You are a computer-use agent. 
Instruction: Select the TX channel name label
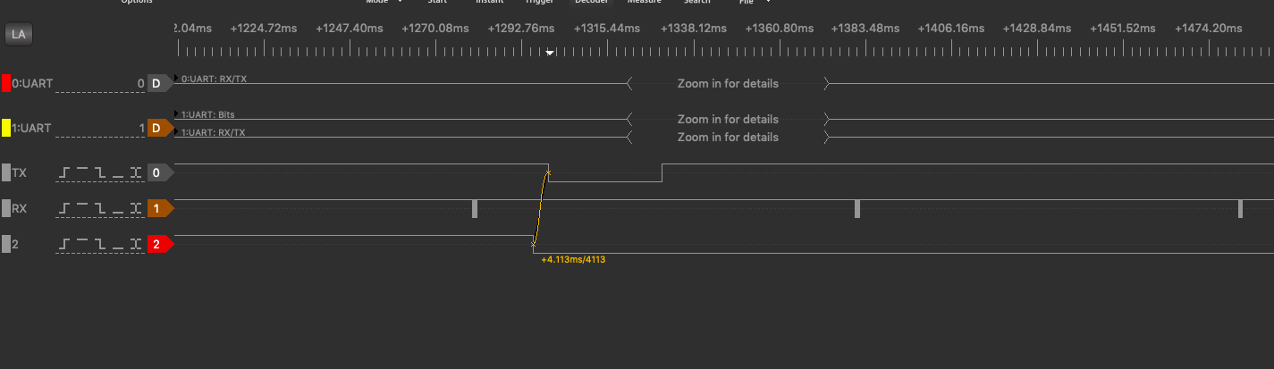tap(20, 173)
